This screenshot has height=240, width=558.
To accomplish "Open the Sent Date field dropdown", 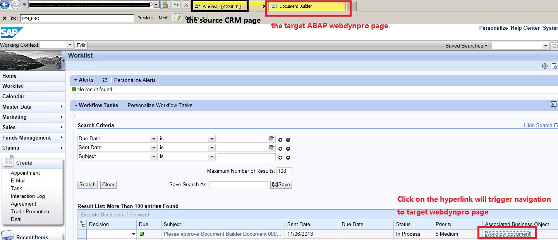I will coord(154,148).
